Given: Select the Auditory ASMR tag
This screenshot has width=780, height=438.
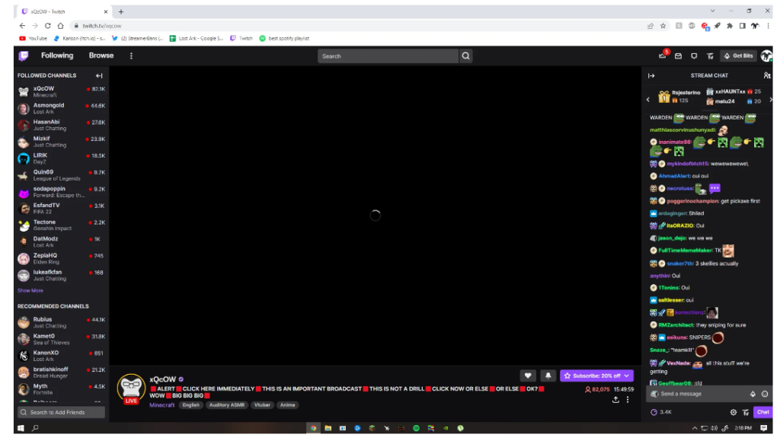Looking at the screenshot, I should 227,405.
